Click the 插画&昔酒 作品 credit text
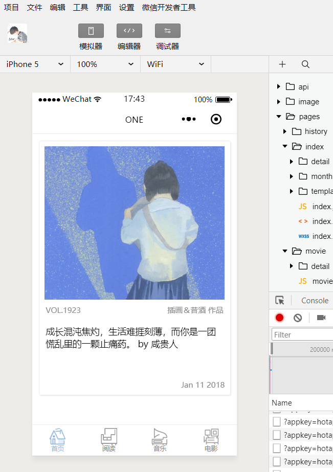 click(195, 310)
